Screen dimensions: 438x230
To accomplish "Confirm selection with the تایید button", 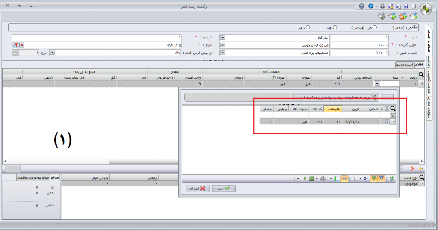I will click(223, 189).
